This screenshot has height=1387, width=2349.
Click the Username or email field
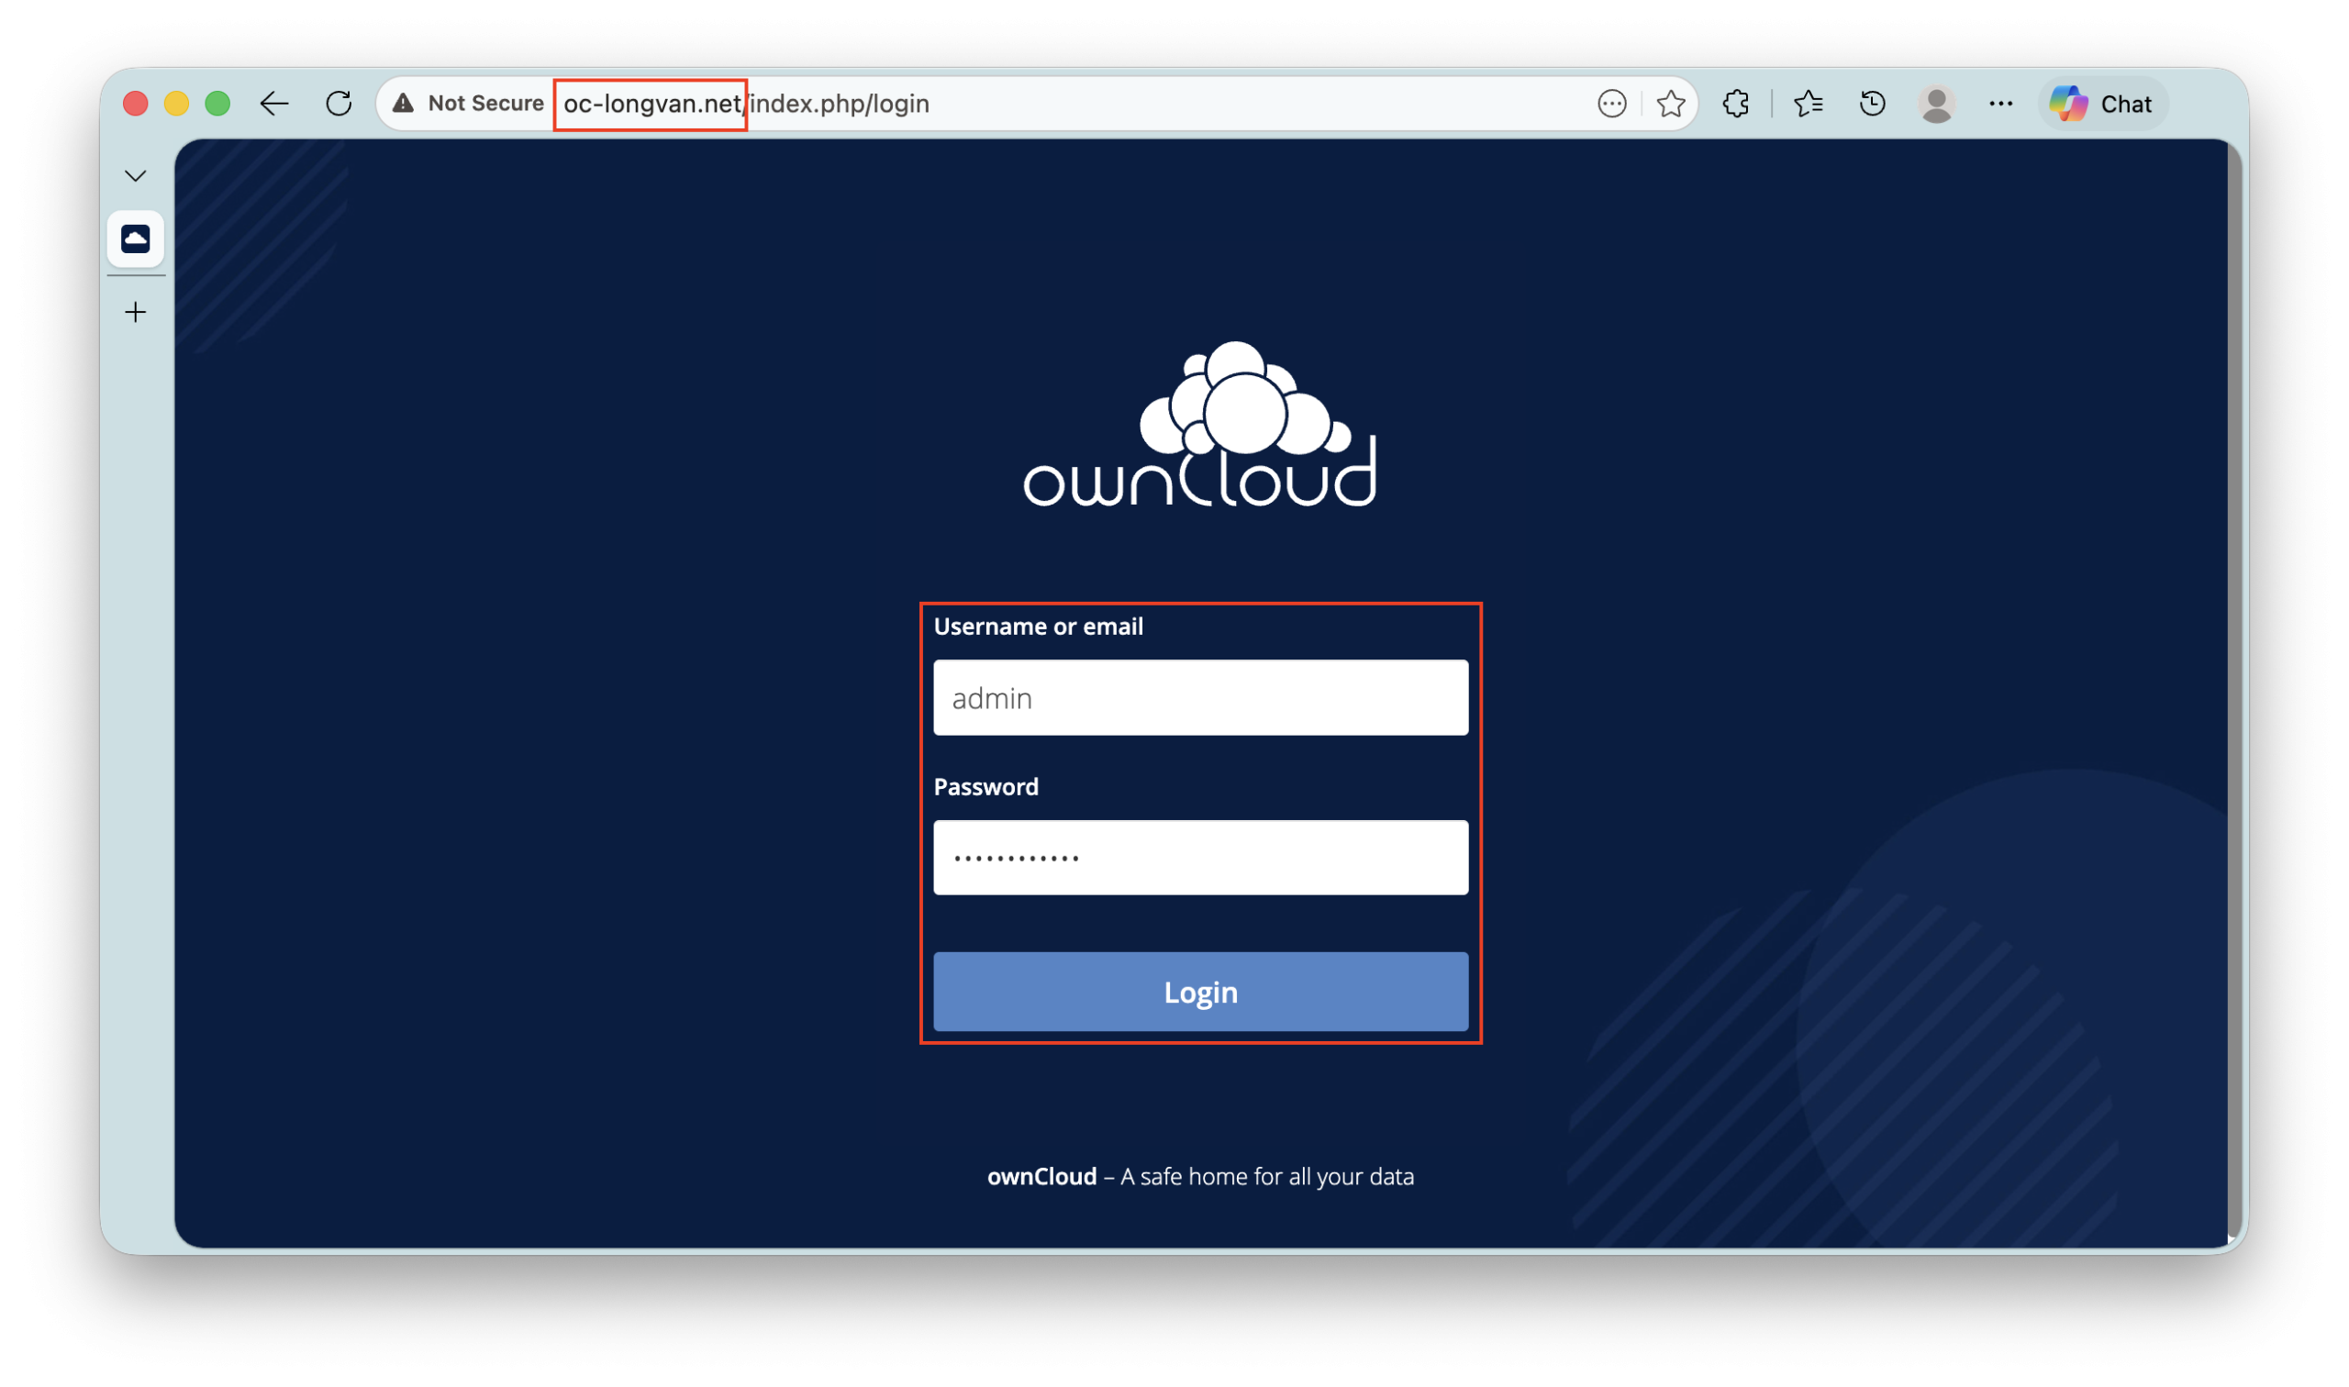(x=1200, y=698)
